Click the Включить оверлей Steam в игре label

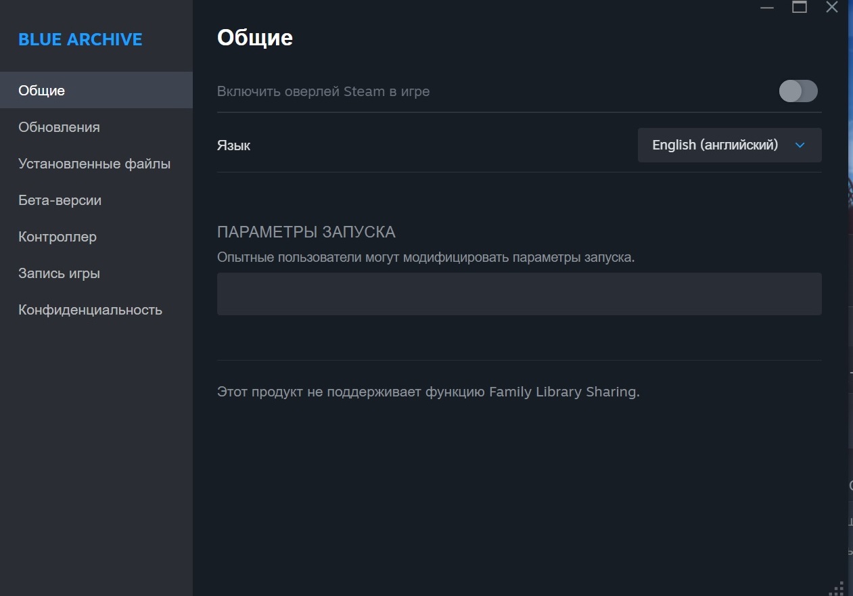click(323, 91)
